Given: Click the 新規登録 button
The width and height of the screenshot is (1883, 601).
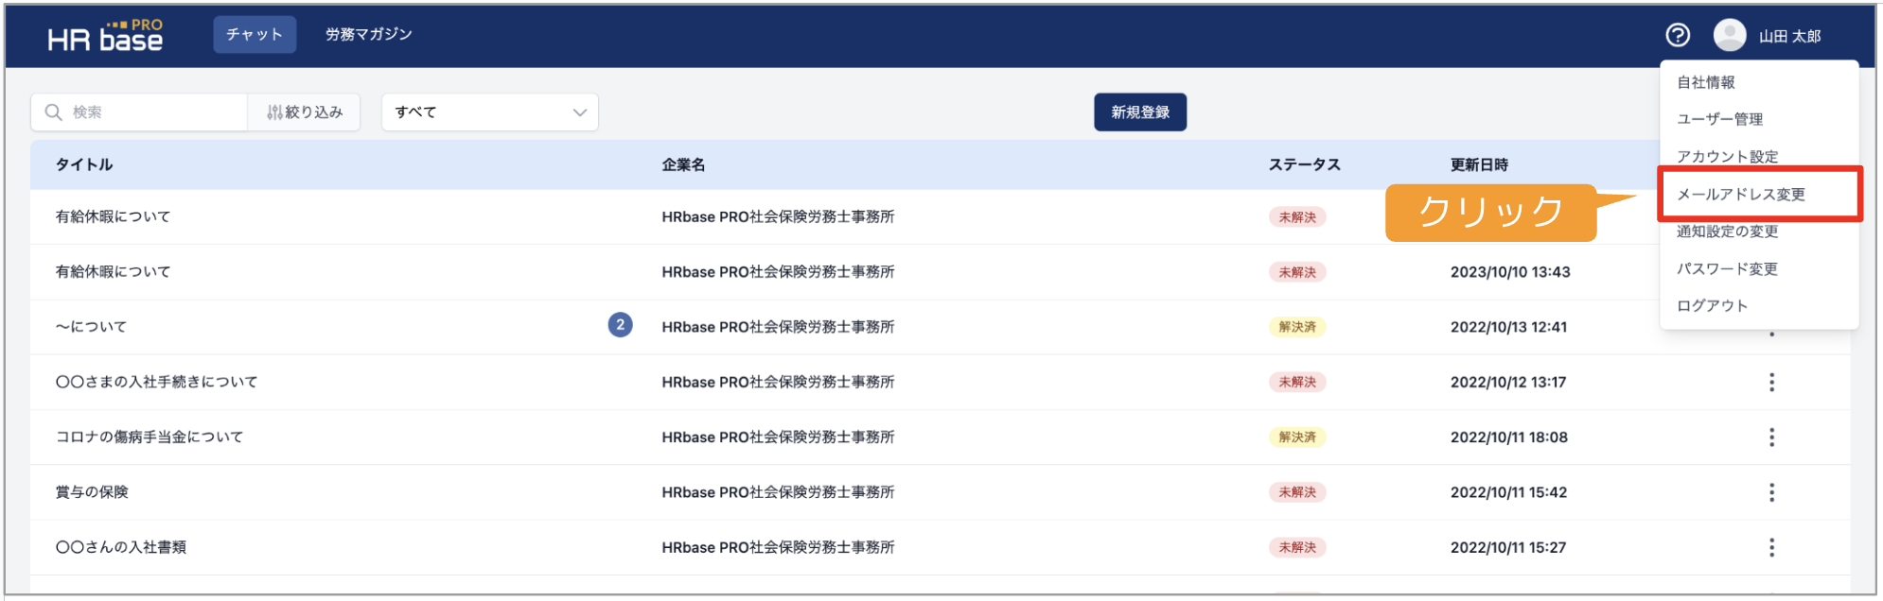Looking at the screenshot, I should point(1140,112).
